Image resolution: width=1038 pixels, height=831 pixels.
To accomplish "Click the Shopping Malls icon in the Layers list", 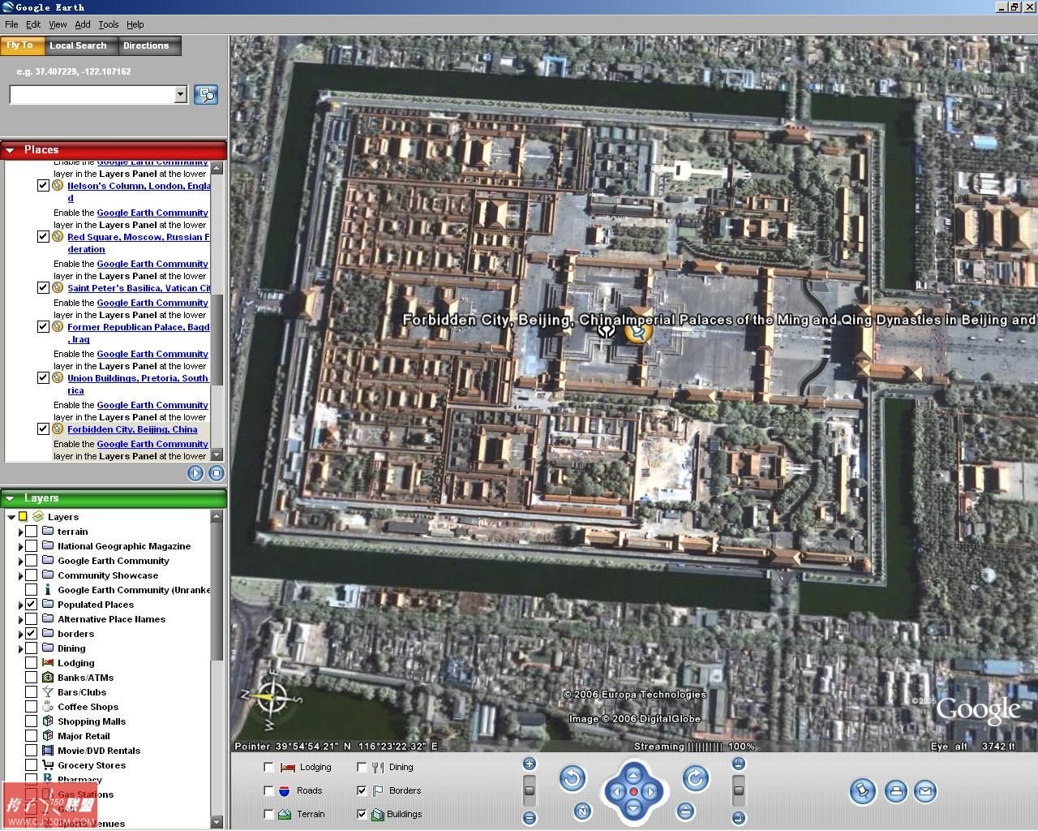I will pyautogui.click(x=48, y=721).
